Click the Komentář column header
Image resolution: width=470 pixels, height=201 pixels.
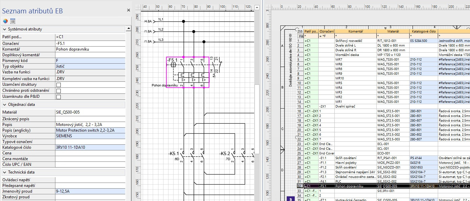[x=355, y=31]
